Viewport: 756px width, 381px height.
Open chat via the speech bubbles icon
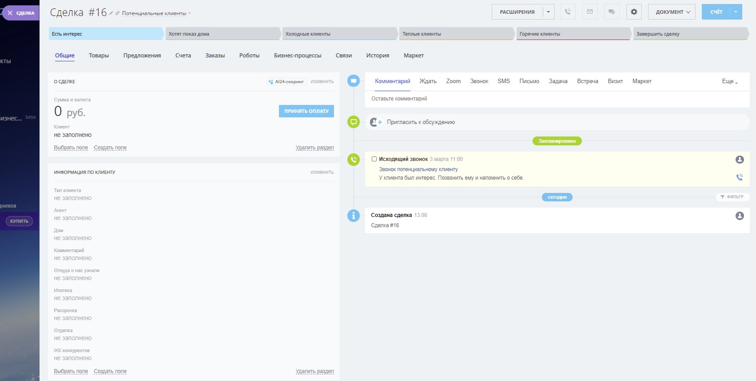(x=612, y=12)
